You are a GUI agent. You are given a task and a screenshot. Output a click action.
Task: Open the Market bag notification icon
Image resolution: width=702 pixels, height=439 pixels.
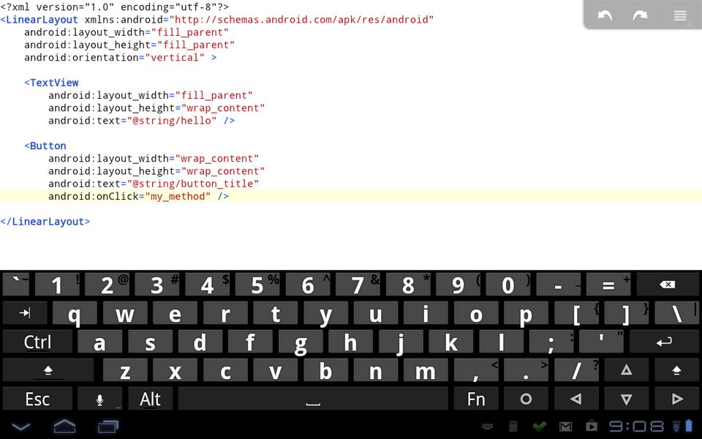click(x=592, y=426)
